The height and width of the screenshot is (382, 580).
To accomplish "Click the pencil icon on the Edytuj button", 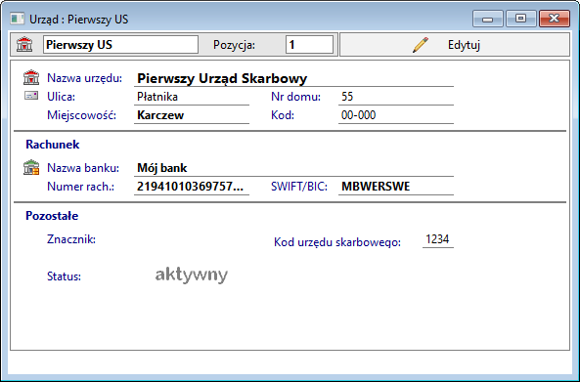I will pyautogui.click(x=421, y=45).
